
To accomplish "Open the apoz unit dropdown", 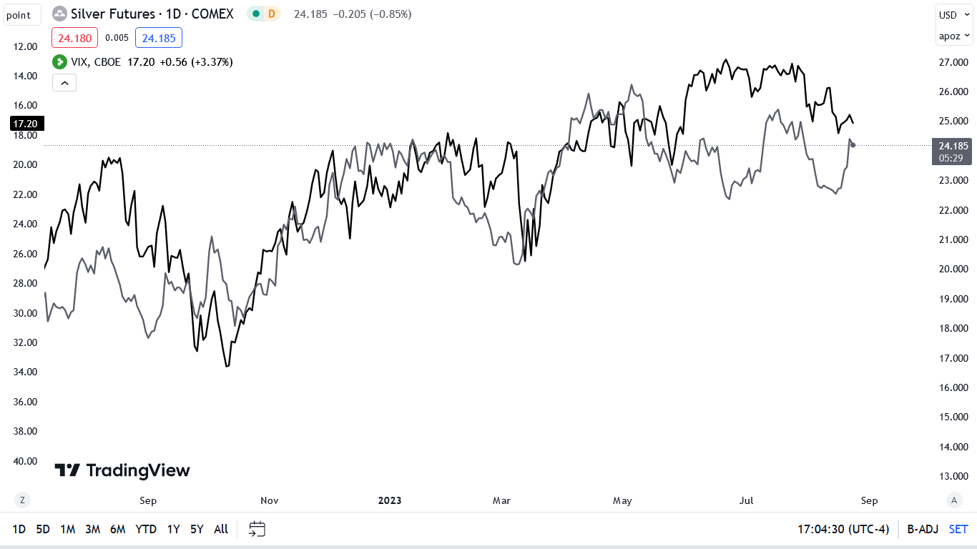I will pos(954,35).
